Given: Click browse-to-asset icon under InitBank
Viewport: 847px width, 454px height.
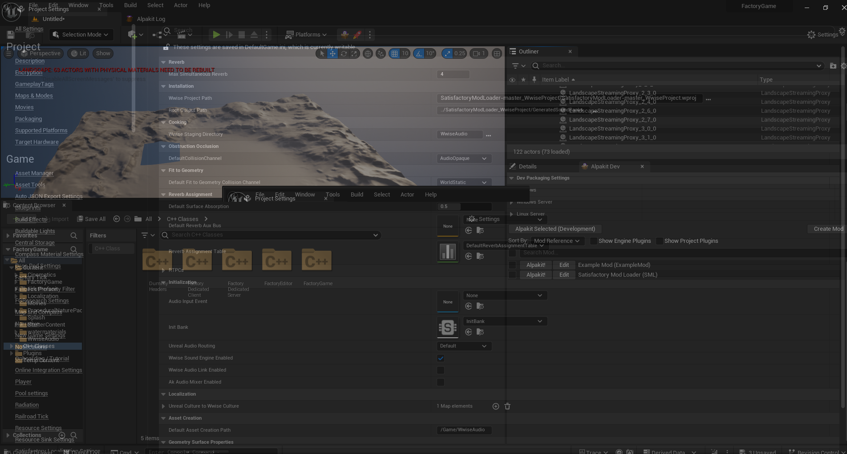Looking at the screenshot, I should coord(480,332).
